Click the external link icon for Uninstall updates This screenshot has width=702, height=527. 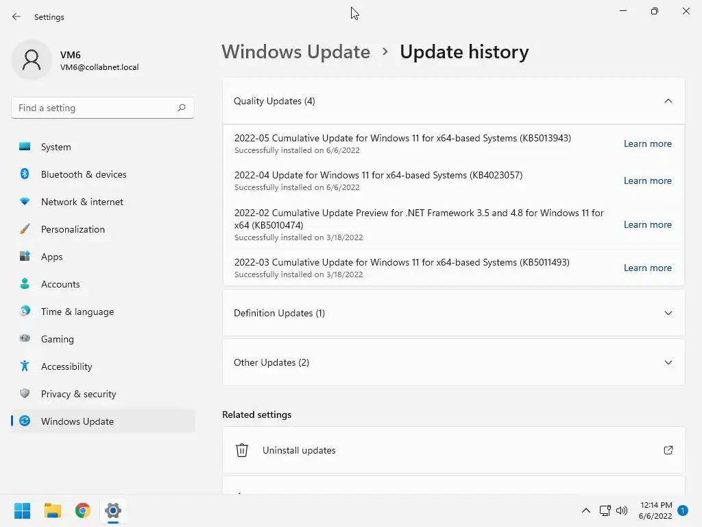(x=668, y=450)
